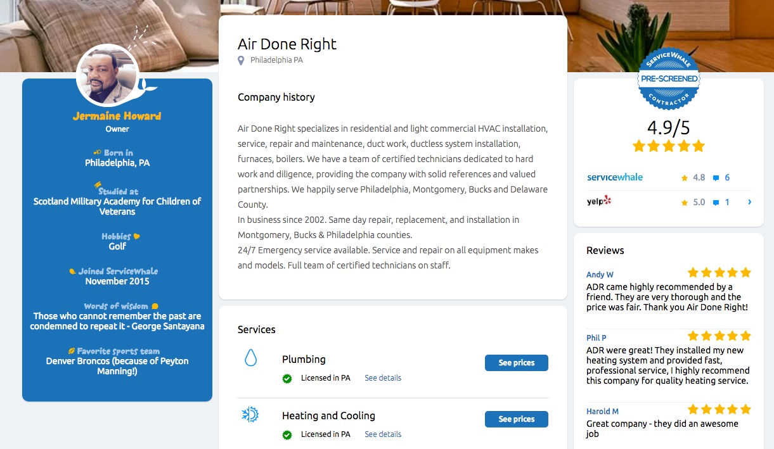Screen dimensions: 774x449
Task: Click the Yelp review count comment icon
Action: point(716,203)
